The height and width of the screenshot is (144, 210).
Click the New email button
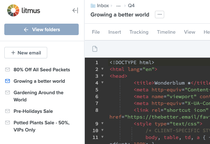[x=26, y=53]
